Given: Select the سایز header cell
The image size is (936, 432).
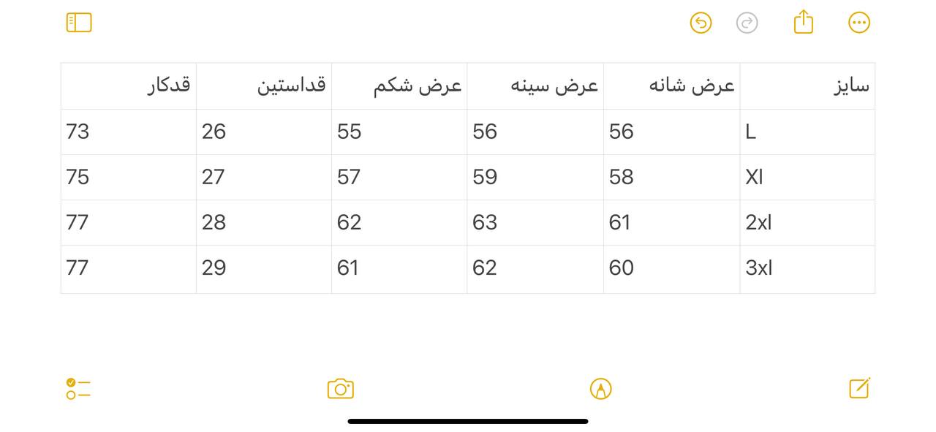Looking at the screenshot, I should 807,86.
